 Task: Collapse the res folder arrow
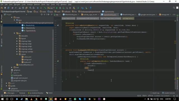point(14,33)
